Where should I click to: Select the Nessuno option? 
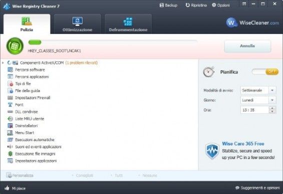click(x=150, y=176)
